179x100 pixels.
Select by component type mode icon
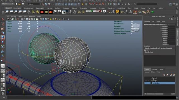point(49,4)
